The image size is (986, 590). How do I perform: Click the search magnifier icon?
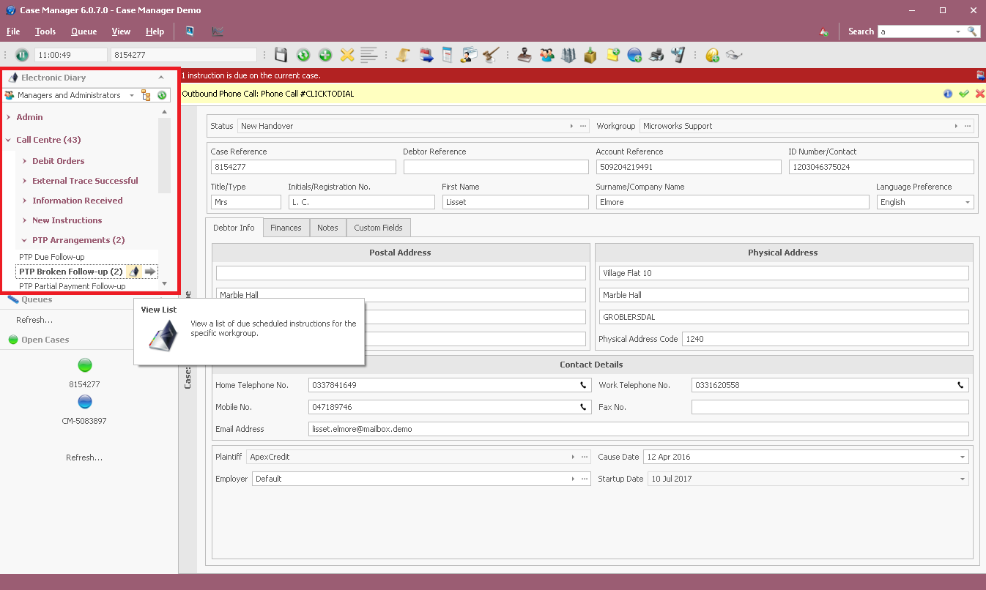pos(973,31)
